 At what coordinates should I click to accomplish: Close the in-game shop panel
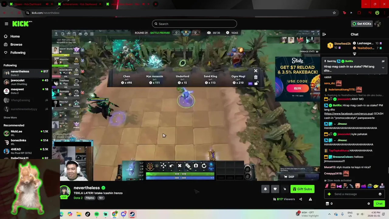256,71
